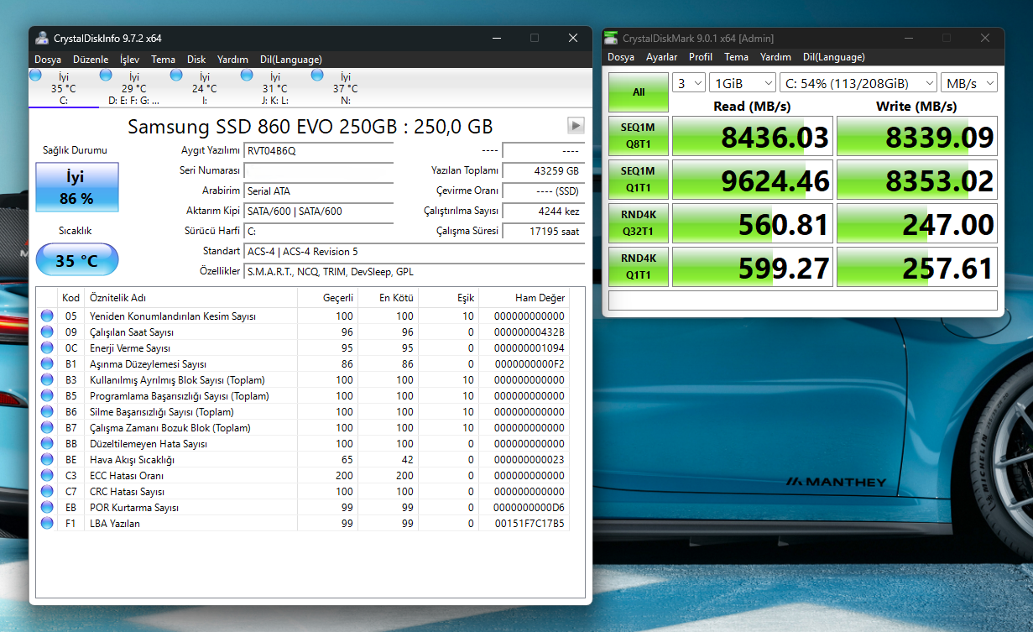Viewport: 1033px width, 632px height.
Task: Click status icon of Aşınma Düzeylemesi Sayısı row
Action: (x=47, y=364)
